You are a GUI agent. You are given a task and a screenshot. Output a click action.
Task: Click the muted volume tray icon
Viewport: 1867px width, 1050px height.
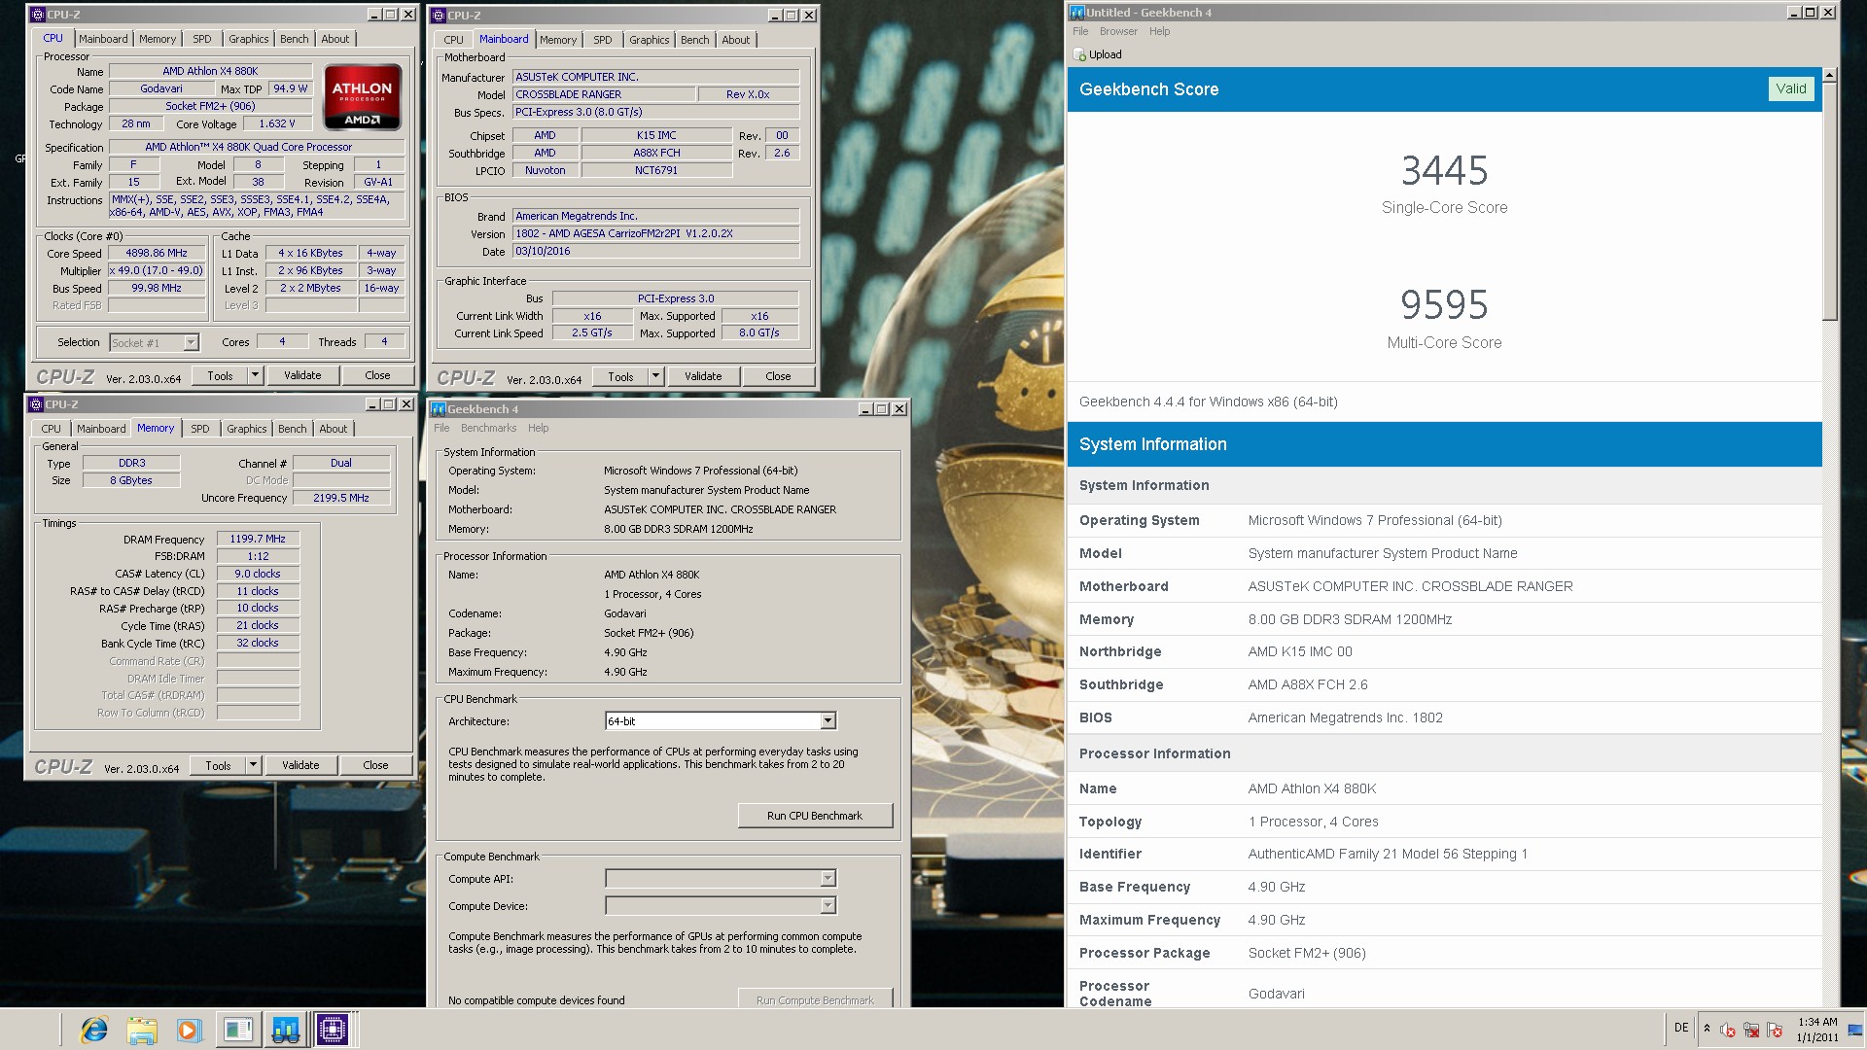point(1728,1030)
